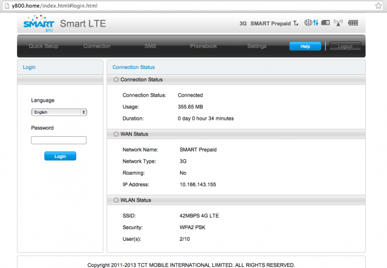Click the Network Name value SMART Prepaid
The height and width of the screenshot is (268, 387).
(x=198, y=149)
